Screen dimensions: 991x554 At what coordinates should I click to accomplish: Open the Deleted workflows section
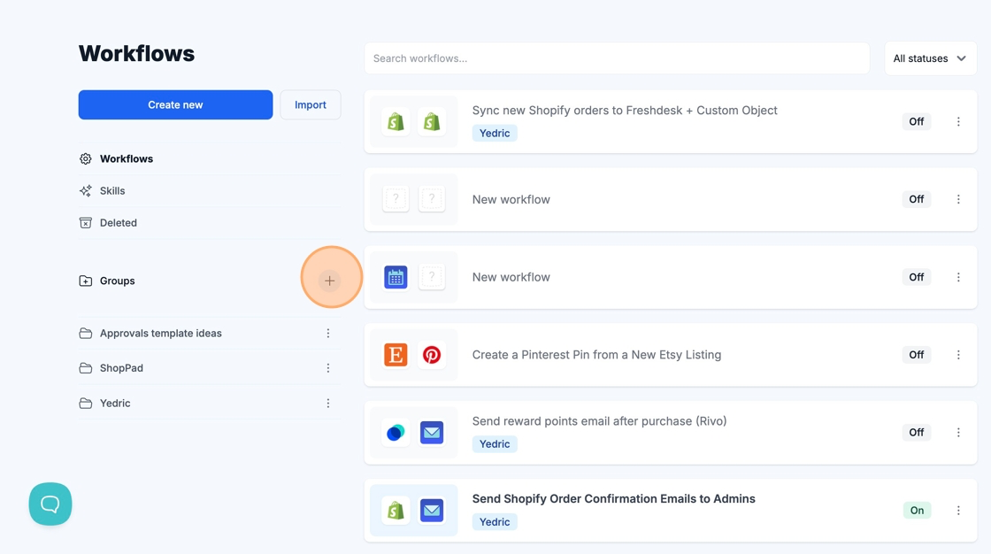[x=118, y=223]
